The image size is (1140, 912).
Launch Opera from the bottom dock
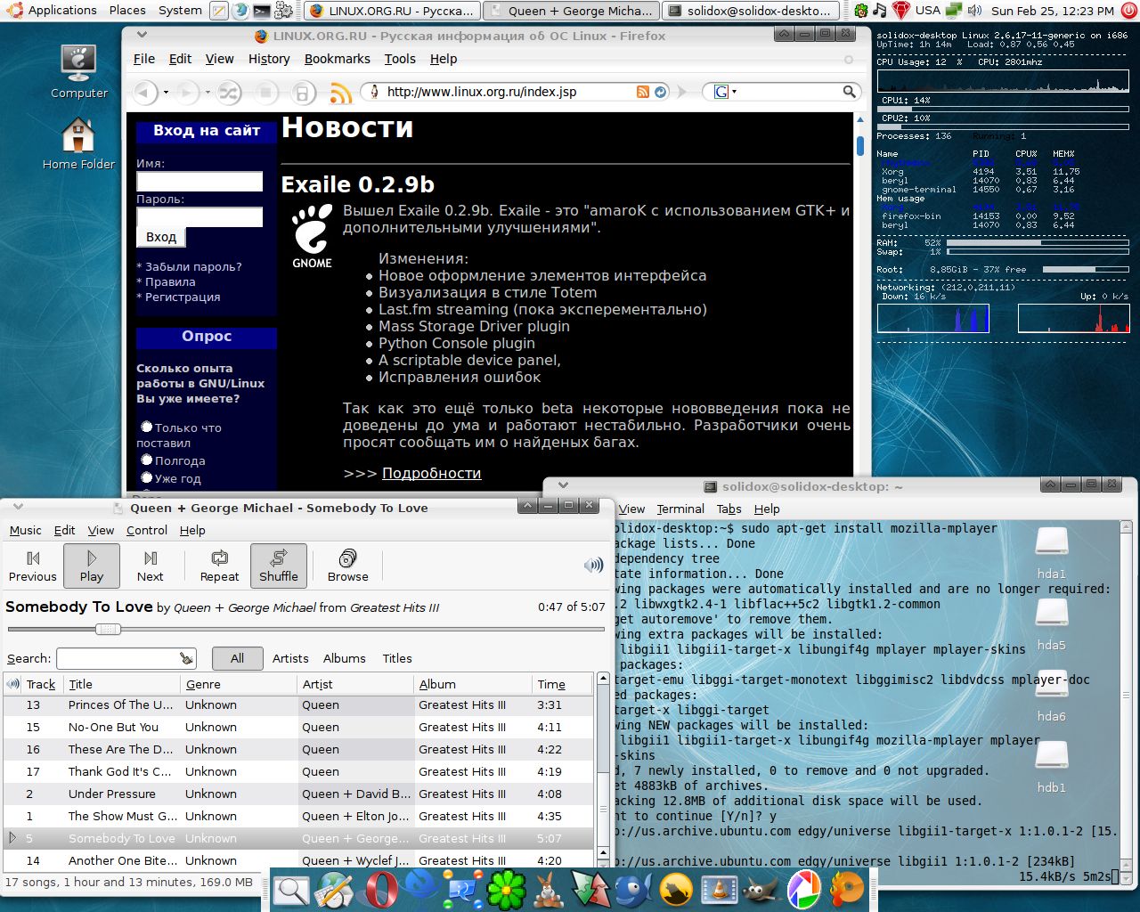380,890
